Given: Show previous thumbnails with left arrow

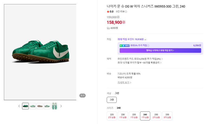Looking at the screenshot, I should [19, 106].
